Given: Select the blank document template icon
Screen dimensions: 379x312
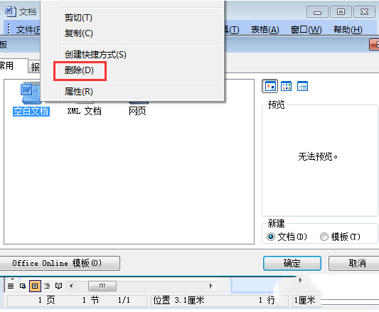Looking at the screenshot, I should click(x=30, y=93).
